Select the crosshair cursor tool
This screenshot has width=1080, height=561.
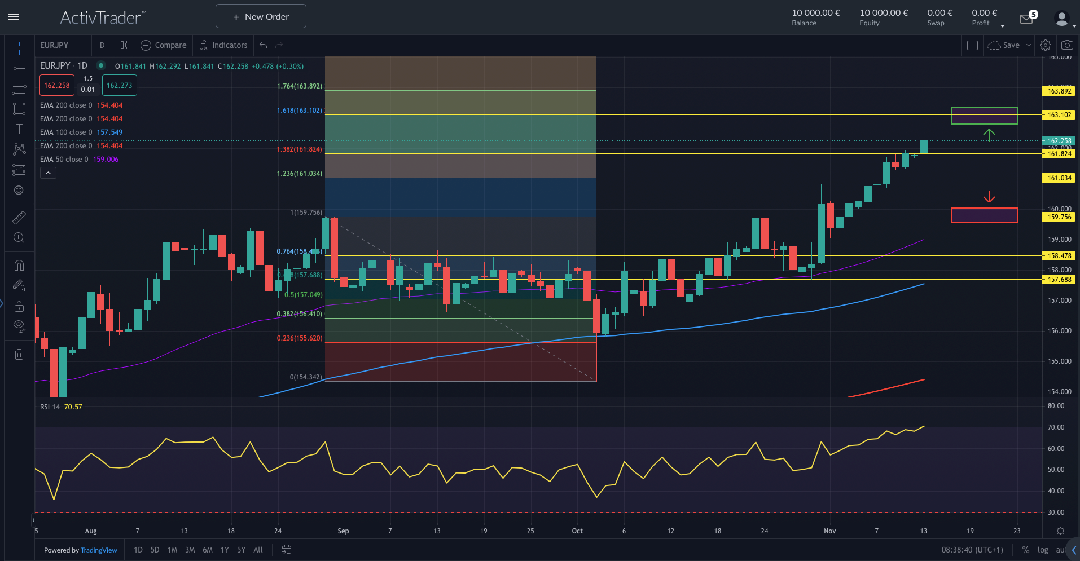[x=19, y=48]
